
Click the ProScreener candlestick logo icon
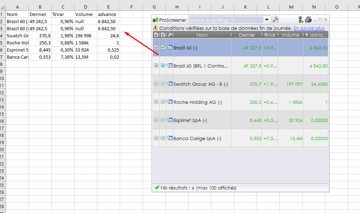(x=155, y=20)
